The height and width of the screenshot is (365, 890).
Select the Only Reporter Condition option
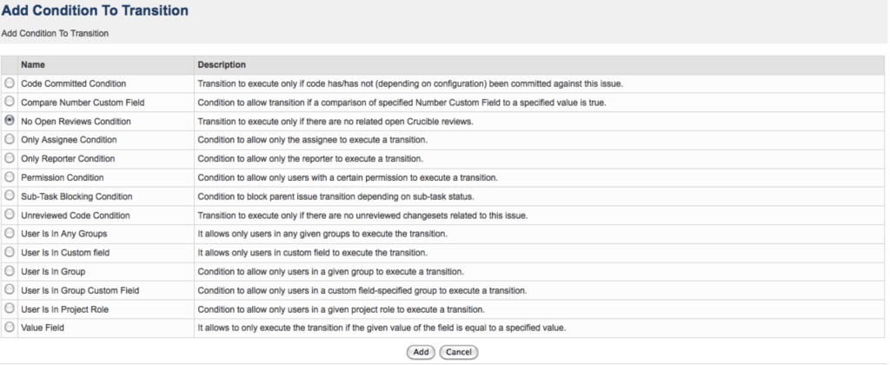click(10, 158)
